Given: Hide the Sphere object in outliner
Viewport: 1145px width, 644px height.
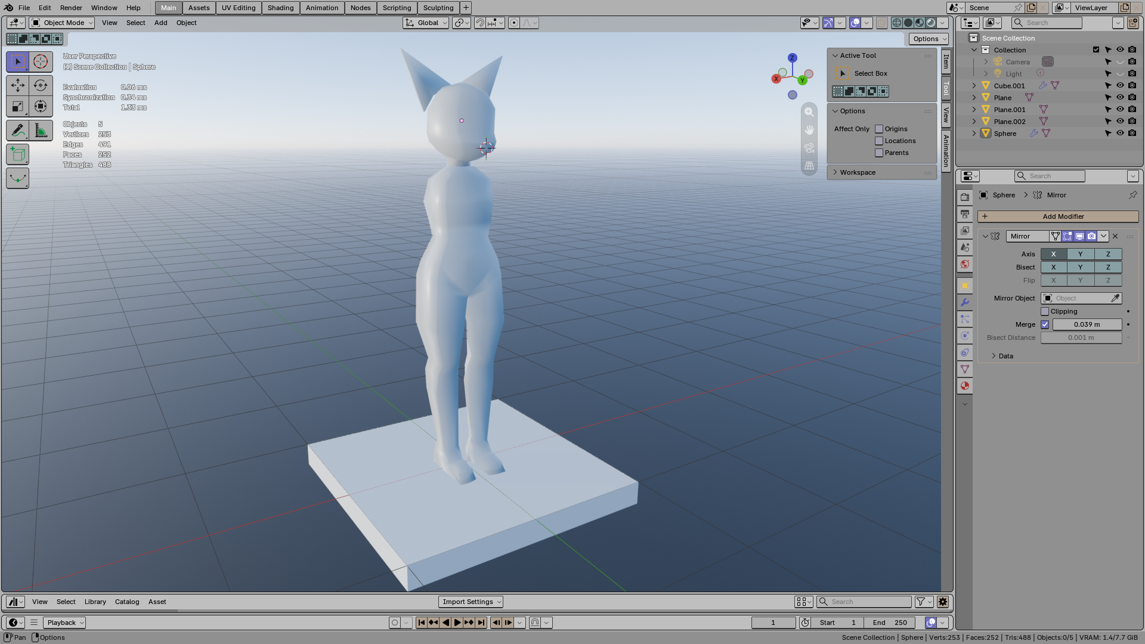Looking at the screenshot, I should pyautogui.click(x=1120, y=133).
